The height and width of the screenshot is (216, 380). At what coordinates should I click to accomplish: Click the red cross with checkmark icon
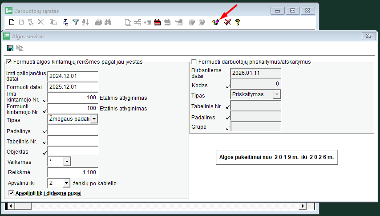click(227, 23)
